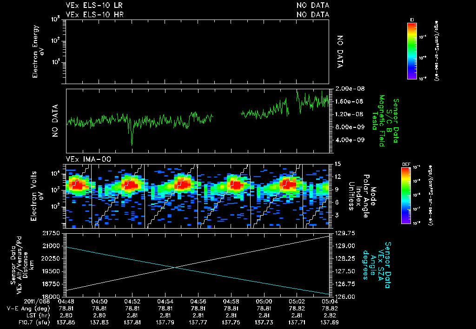The height and width of the screenshot is (329, 476).
Task: Click the '21750' altitude tick label
Action: coord(51,233)
